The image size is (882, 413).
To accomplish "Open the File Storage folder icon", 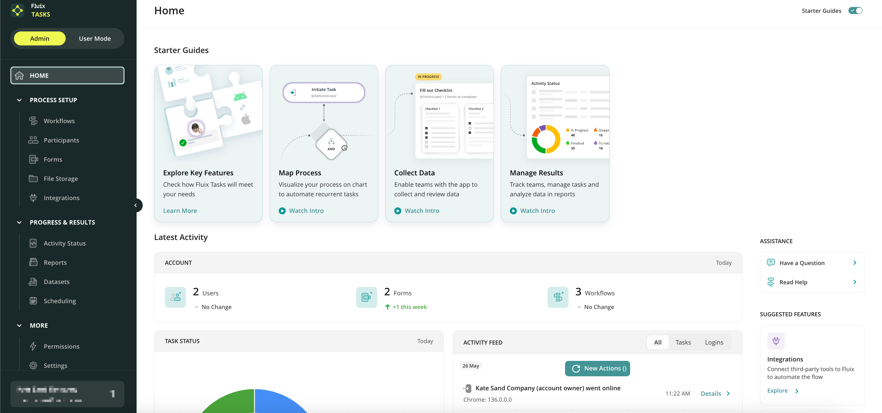I will (x=33, y=178).
